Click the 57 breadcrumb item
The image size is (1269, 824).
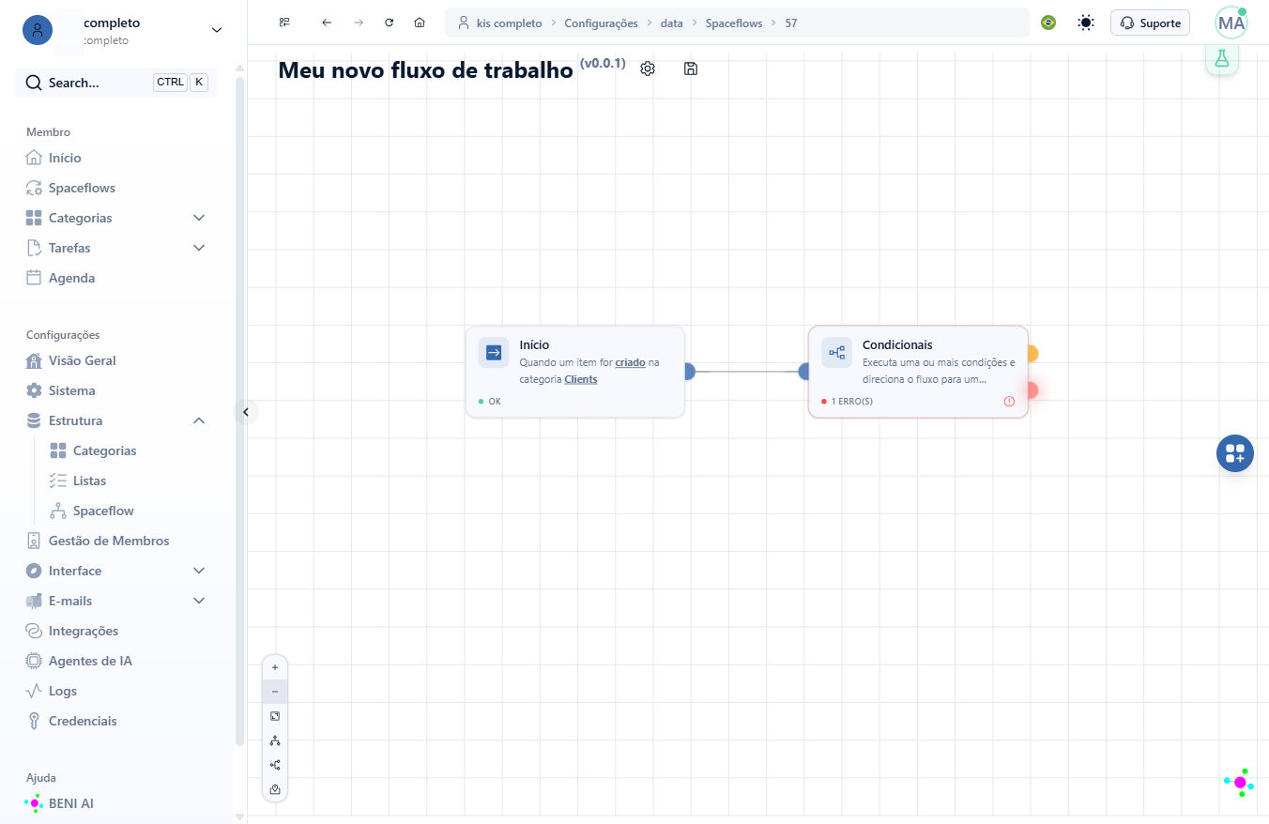pyautogui.click(x=791, y=23)
